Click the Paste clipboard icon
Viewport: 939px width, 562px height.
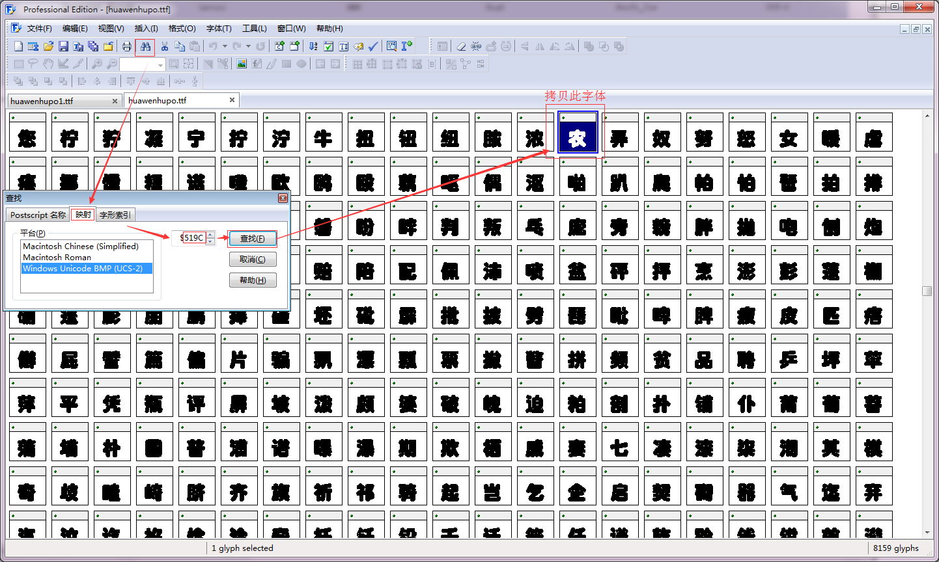[195, 46]
